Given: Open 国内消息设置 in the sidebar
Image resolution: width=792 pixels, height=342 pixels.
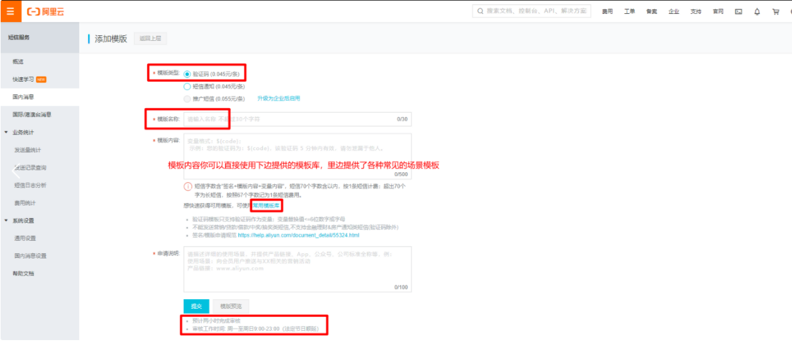Looking at the screenshot, I should pos(30,256).
